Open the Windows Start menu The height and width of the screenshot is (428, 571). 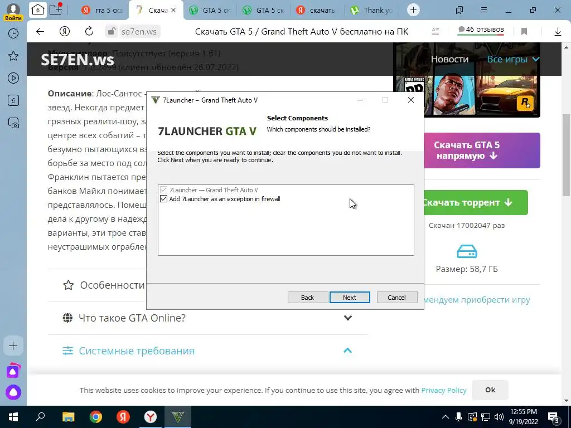pyautogui.click(x=13, y=417)
